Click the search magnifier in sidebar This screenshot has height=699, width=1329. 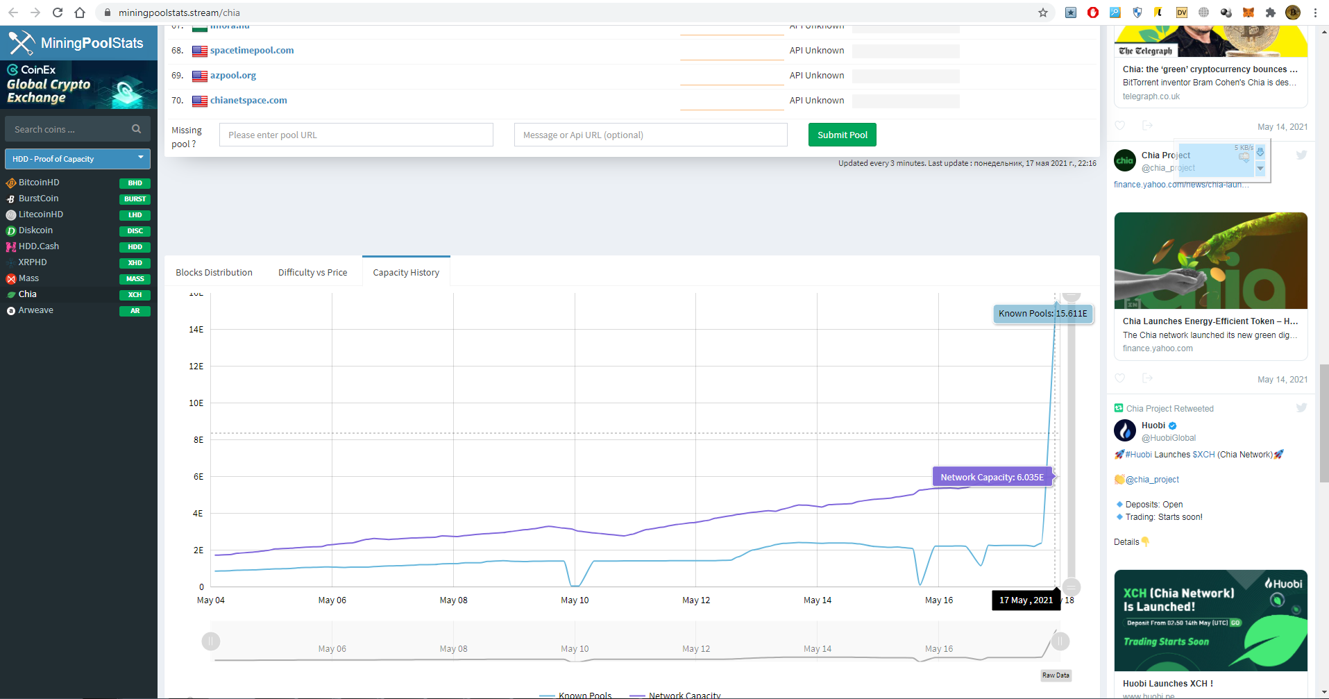(x=137, y=129)
